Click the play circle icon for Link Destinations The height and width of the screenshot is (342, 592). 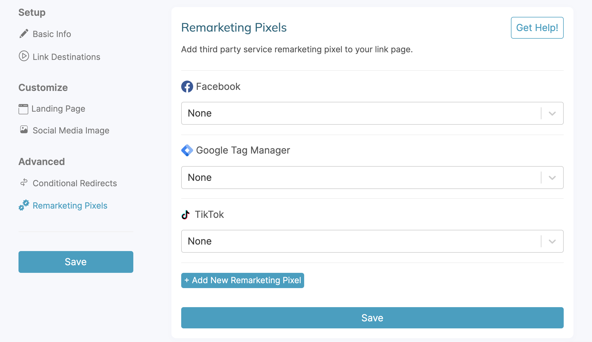coord(24,56)
